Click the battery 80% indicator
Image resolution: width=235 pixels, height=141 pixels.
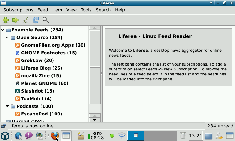96,136
